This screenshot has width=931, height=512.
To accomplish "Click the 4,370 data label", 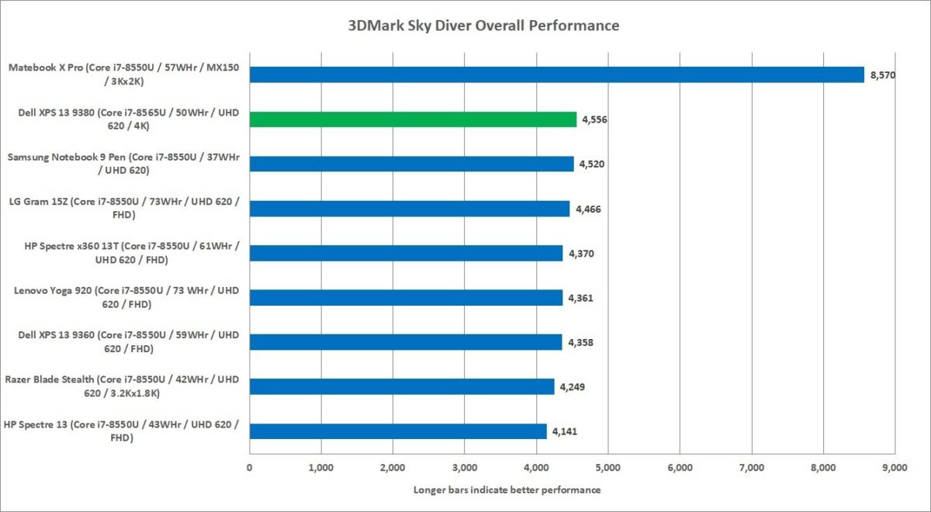I will click(582, 253).
